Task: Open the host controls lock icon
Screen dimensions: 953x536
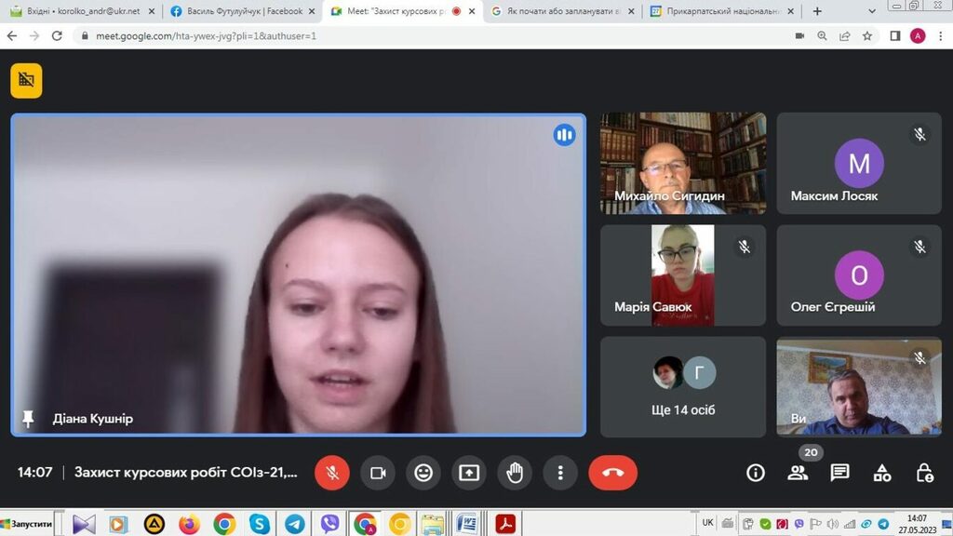Action: pos(924,473)
